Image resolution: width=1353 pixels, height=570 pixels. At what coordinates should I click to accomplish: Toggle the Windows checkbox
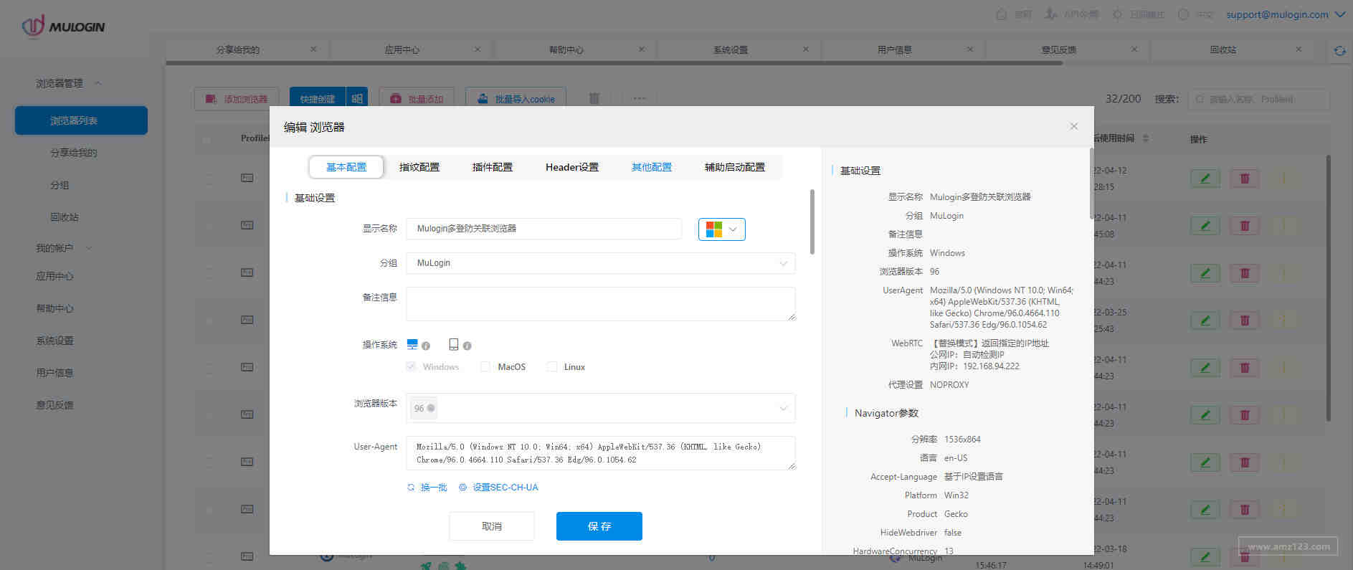[x=411, y=366]
